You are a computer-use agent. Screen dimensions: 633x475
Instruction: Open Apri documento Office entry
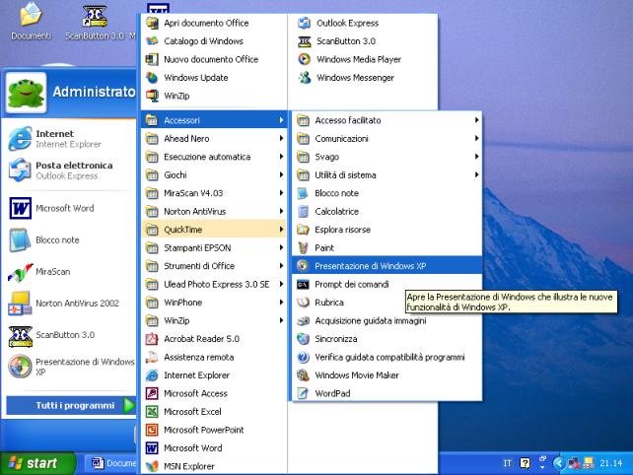click(214, 23)
